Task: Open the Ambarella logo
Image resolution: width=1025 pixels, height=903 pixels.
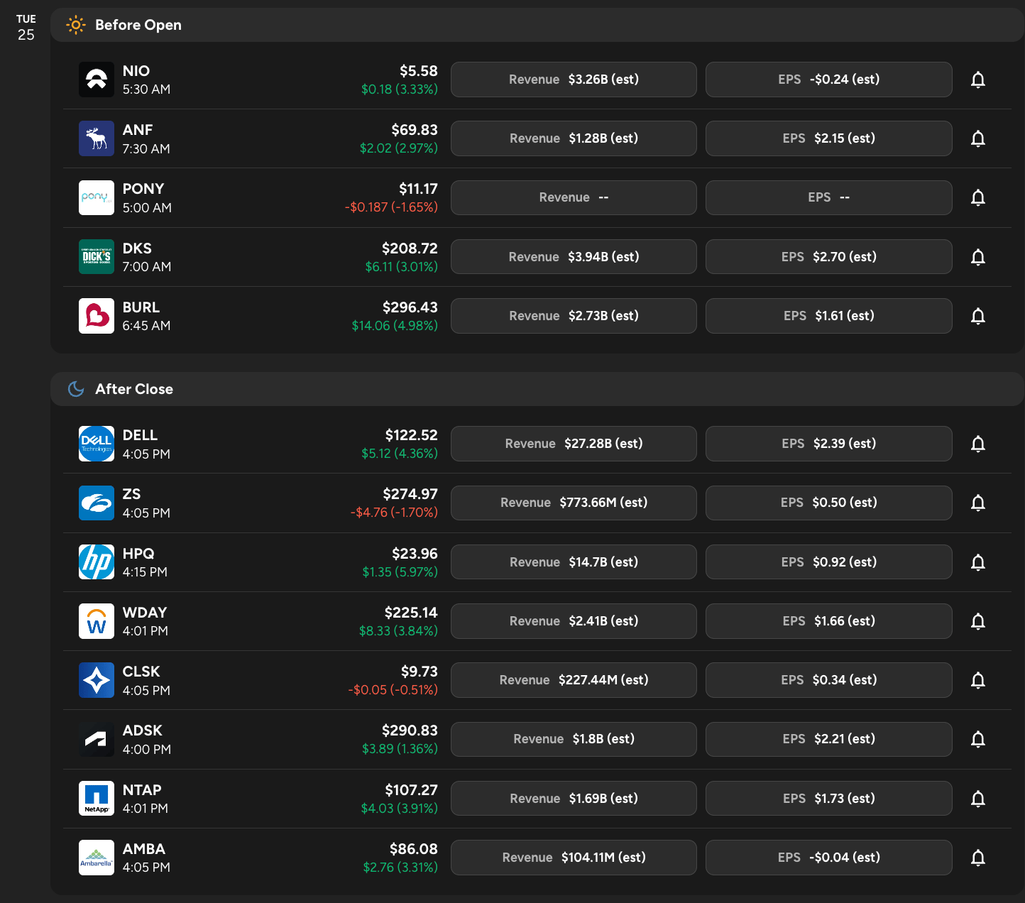Action: tap(97, 858)
